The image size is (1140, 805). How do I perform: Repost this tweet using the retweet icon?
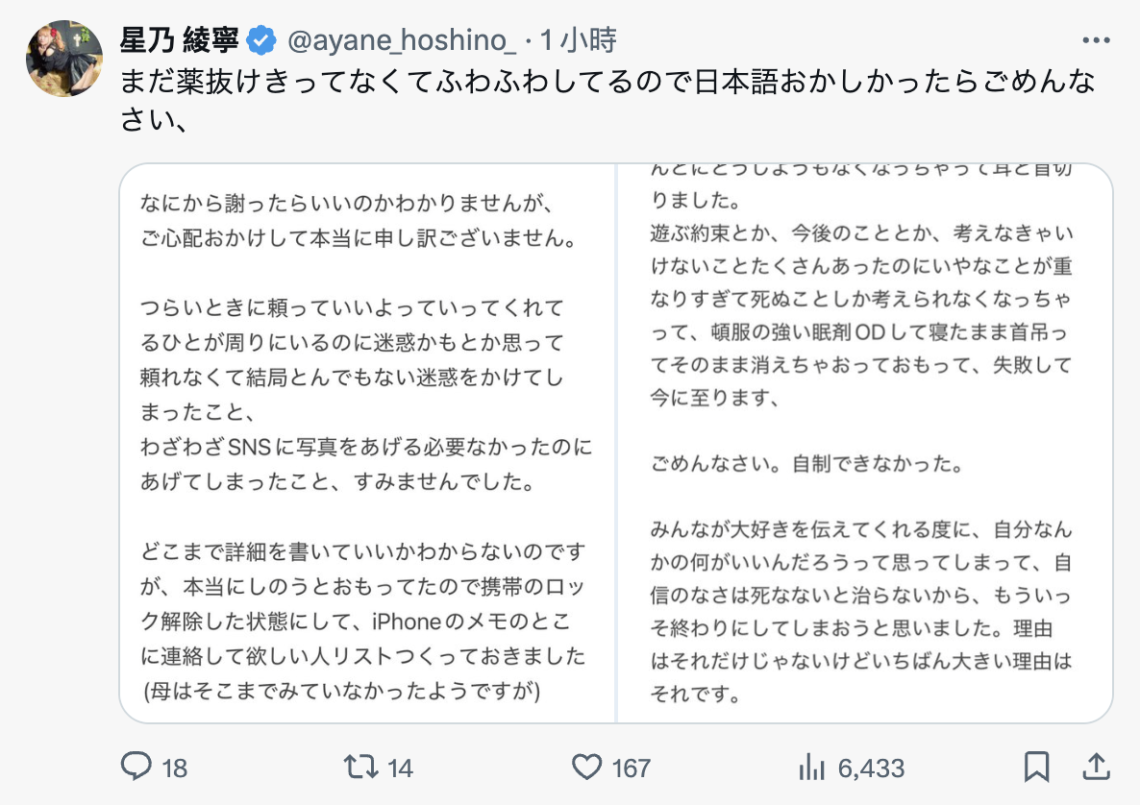[361, 767]
